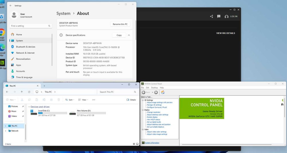Screen dimensions: 287x153
Task: Click the Search This PC box
Action: point(118,92)
